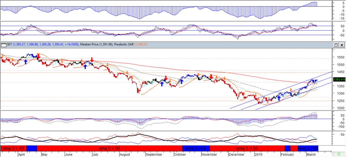Click the June label on the date axis

pos(68,154)
